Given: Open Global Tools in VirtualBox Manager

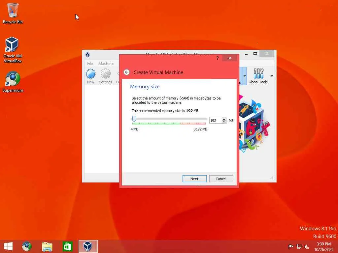Looking at the screenshot, I should (x=258, y=76).
